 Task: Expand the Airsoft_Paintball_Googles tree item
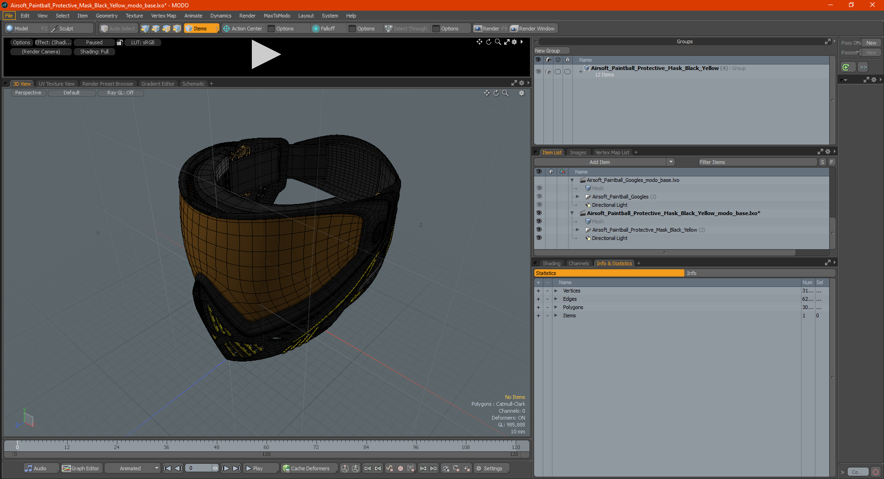tap(577, 197)
